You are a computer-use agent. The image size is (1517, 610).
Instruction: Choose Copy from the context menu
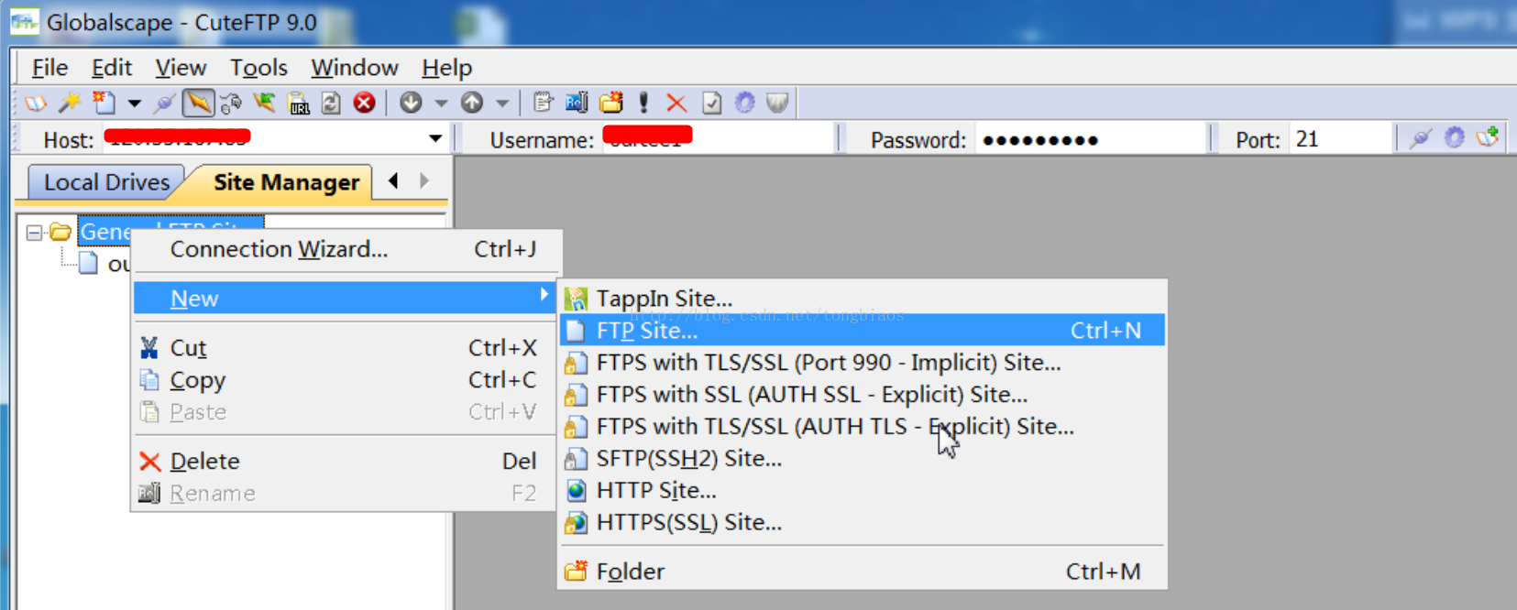coord(346,380)
